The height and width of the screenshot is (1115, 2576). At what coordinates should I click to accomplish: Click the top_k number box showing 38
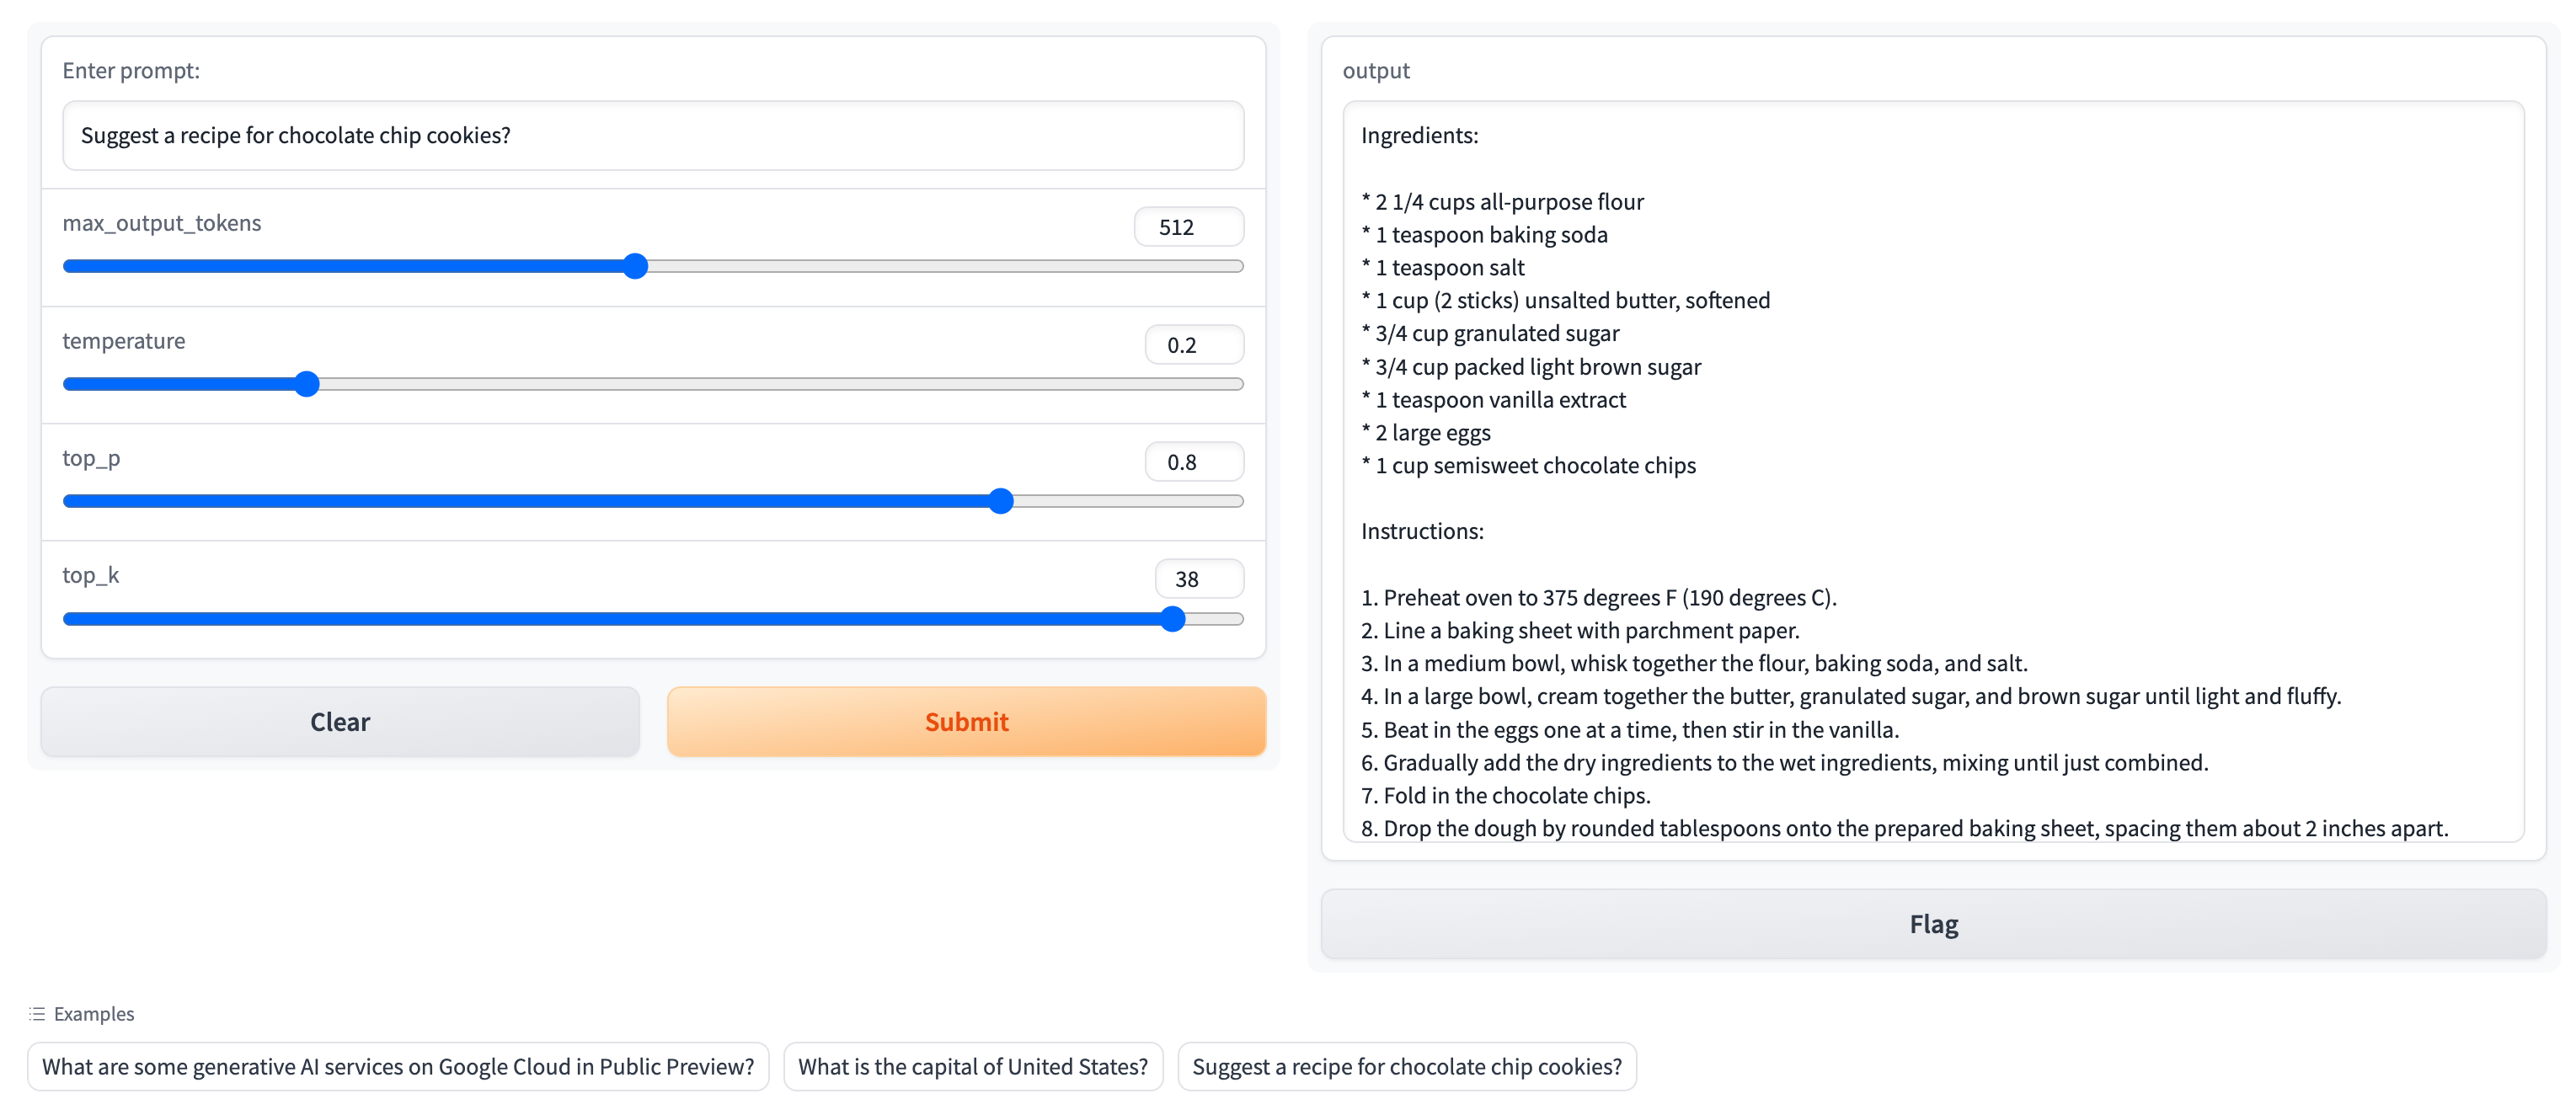pyautogui.click(x=1198, y=579)
